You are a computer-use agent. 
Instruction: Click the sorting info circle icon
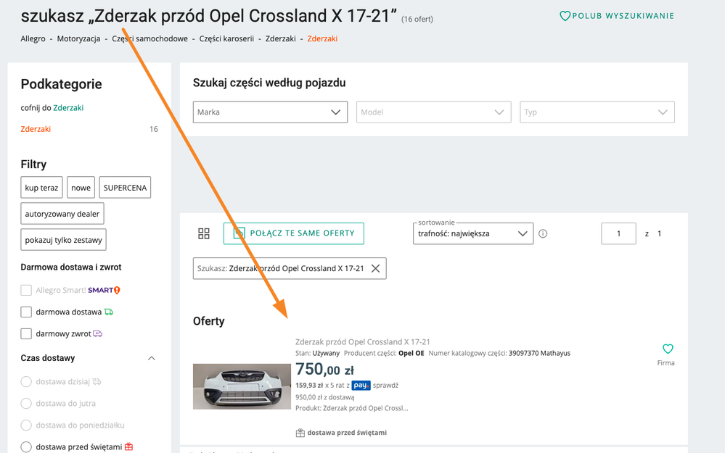click(543, 233)
